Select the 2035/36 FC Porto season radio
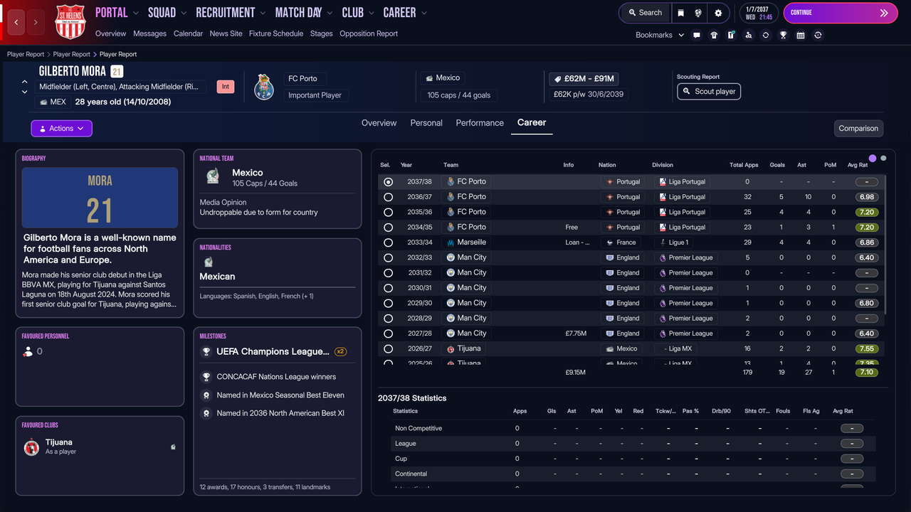The image size is (911, 512). (x=388, y=212)
